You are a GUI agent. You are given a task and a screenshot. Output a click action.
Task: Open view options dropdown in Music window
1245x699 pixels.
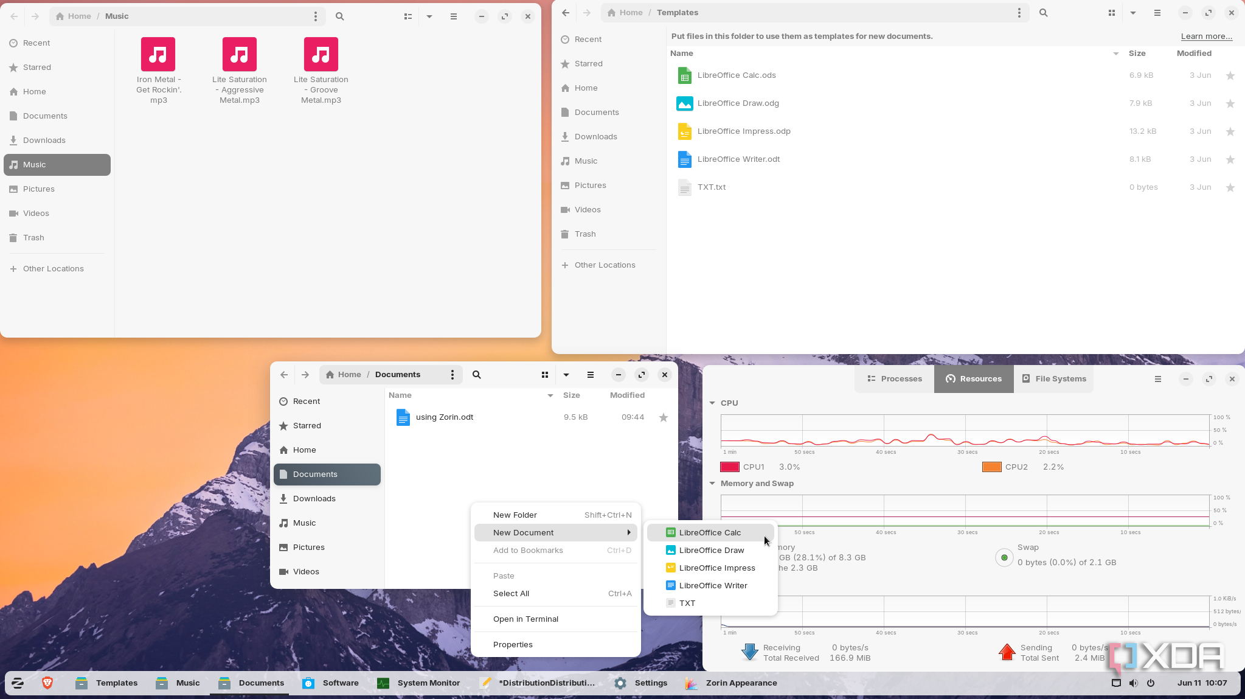click(429, 16)
